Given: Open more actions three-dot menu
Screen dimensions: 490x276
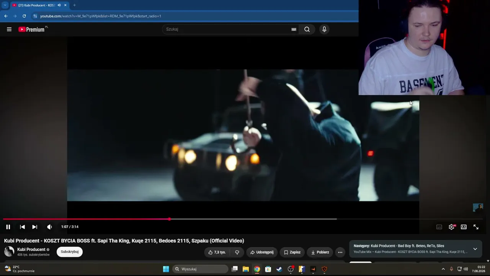Looking at the screenshot, I should pyautogui.click(x=340, y=252).
